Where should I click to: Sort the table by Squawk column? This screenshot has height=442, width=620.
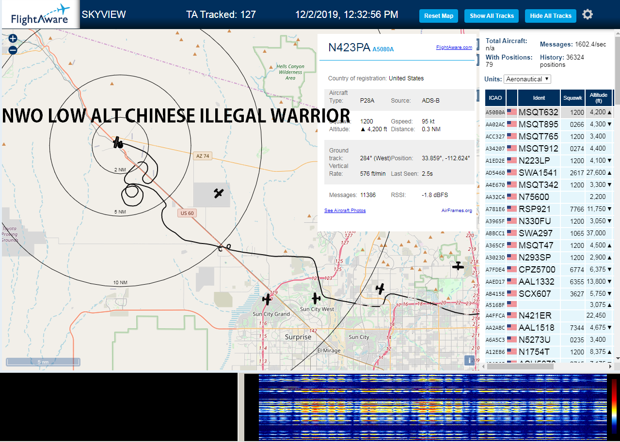tap(572, 98)
